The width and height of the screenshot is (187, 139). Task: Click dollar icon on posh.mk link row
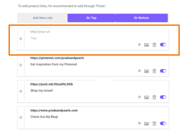139,97
